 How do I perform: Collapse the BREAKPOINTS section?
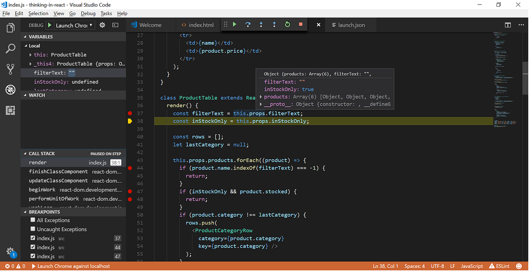coord(73,212)
